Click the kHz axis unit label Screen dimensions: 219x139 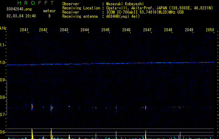[x=3, y=28]
